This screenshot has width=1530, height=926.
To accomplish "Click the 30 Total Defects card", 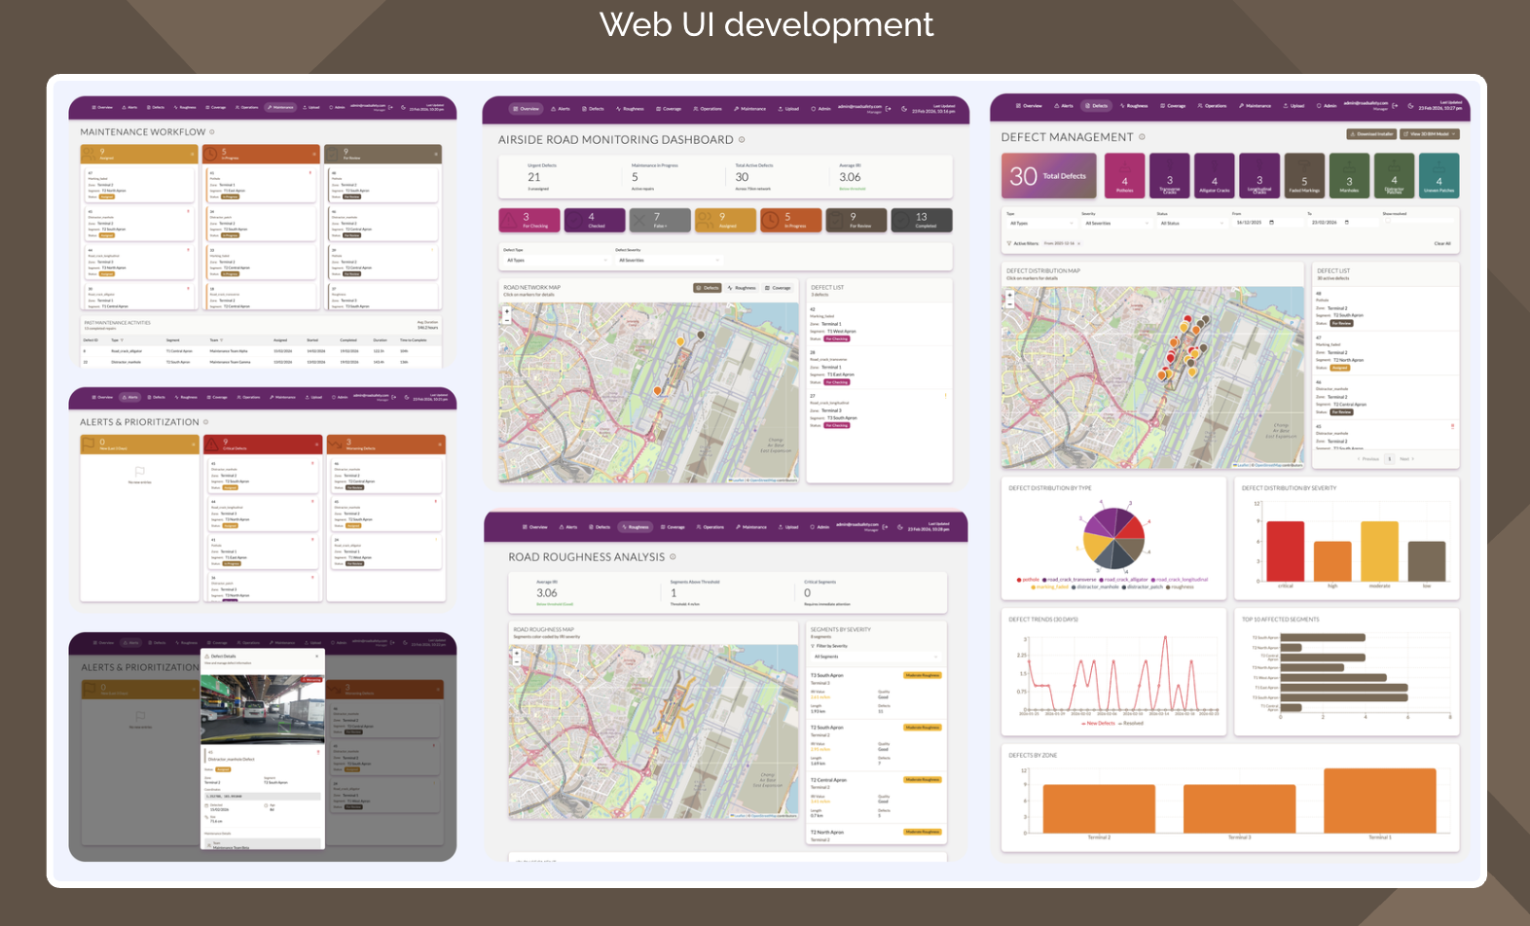I will (1049, 176).
